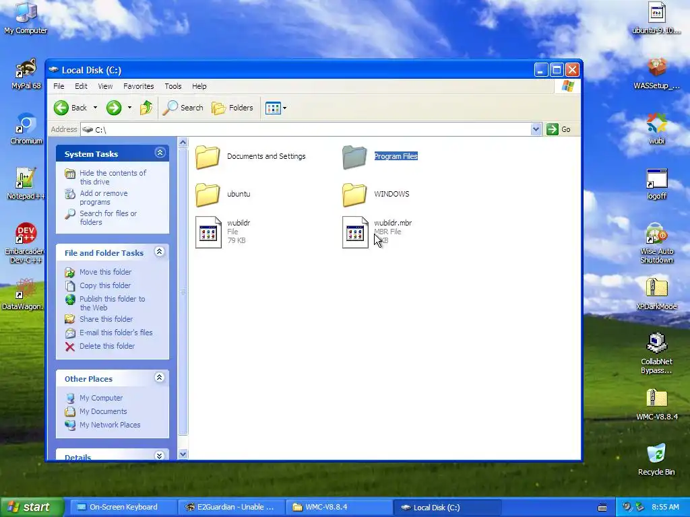Select the Program Files folder icon
Screen dimensions: 690x517
coord(354,156)
